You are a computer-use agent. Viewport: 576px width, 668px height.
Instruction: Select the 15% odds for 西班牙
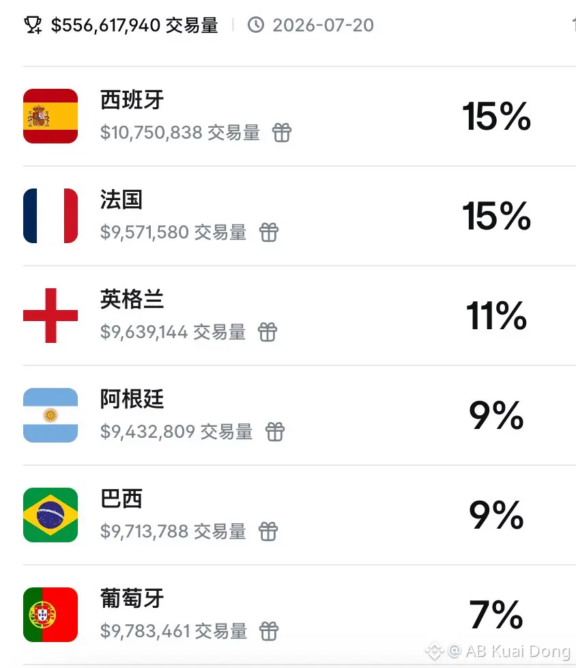[496, 117]
